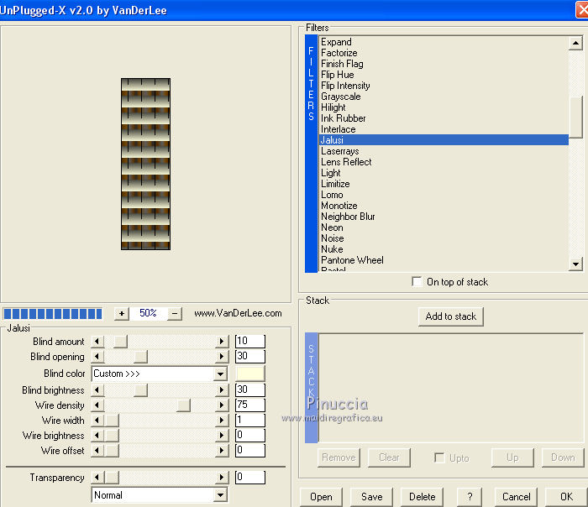588x507 pixels.
Task: Increase Wire width with right arrow
Action: coord(222,420)
